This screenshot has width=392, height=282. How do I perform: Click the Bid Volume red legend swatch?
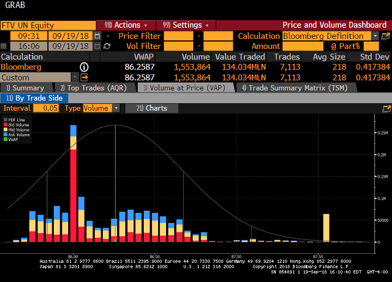[x=6, y=126]
